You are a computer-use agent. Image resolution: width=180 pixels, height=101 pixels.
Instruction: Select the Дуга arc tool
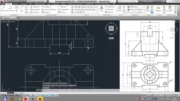click(22, 9)
